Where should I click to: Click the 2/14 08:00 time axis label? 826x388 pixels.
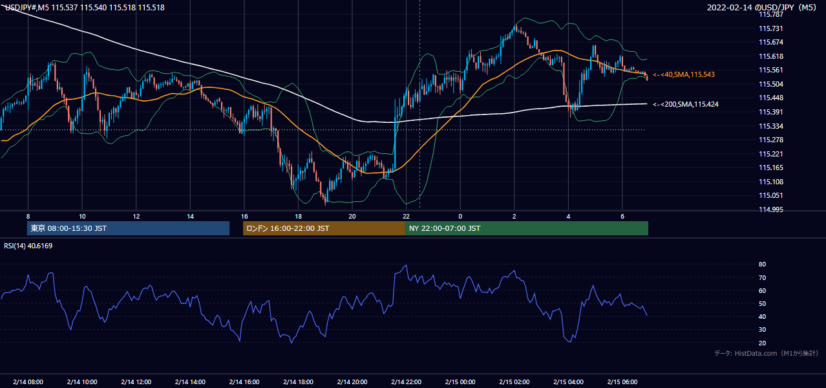click(28, 382)
